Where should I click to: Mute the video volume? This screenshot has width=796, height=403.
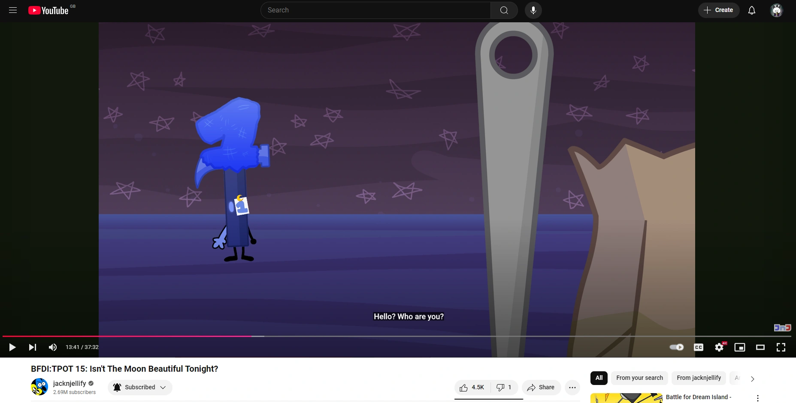click(x=52, y=347)
